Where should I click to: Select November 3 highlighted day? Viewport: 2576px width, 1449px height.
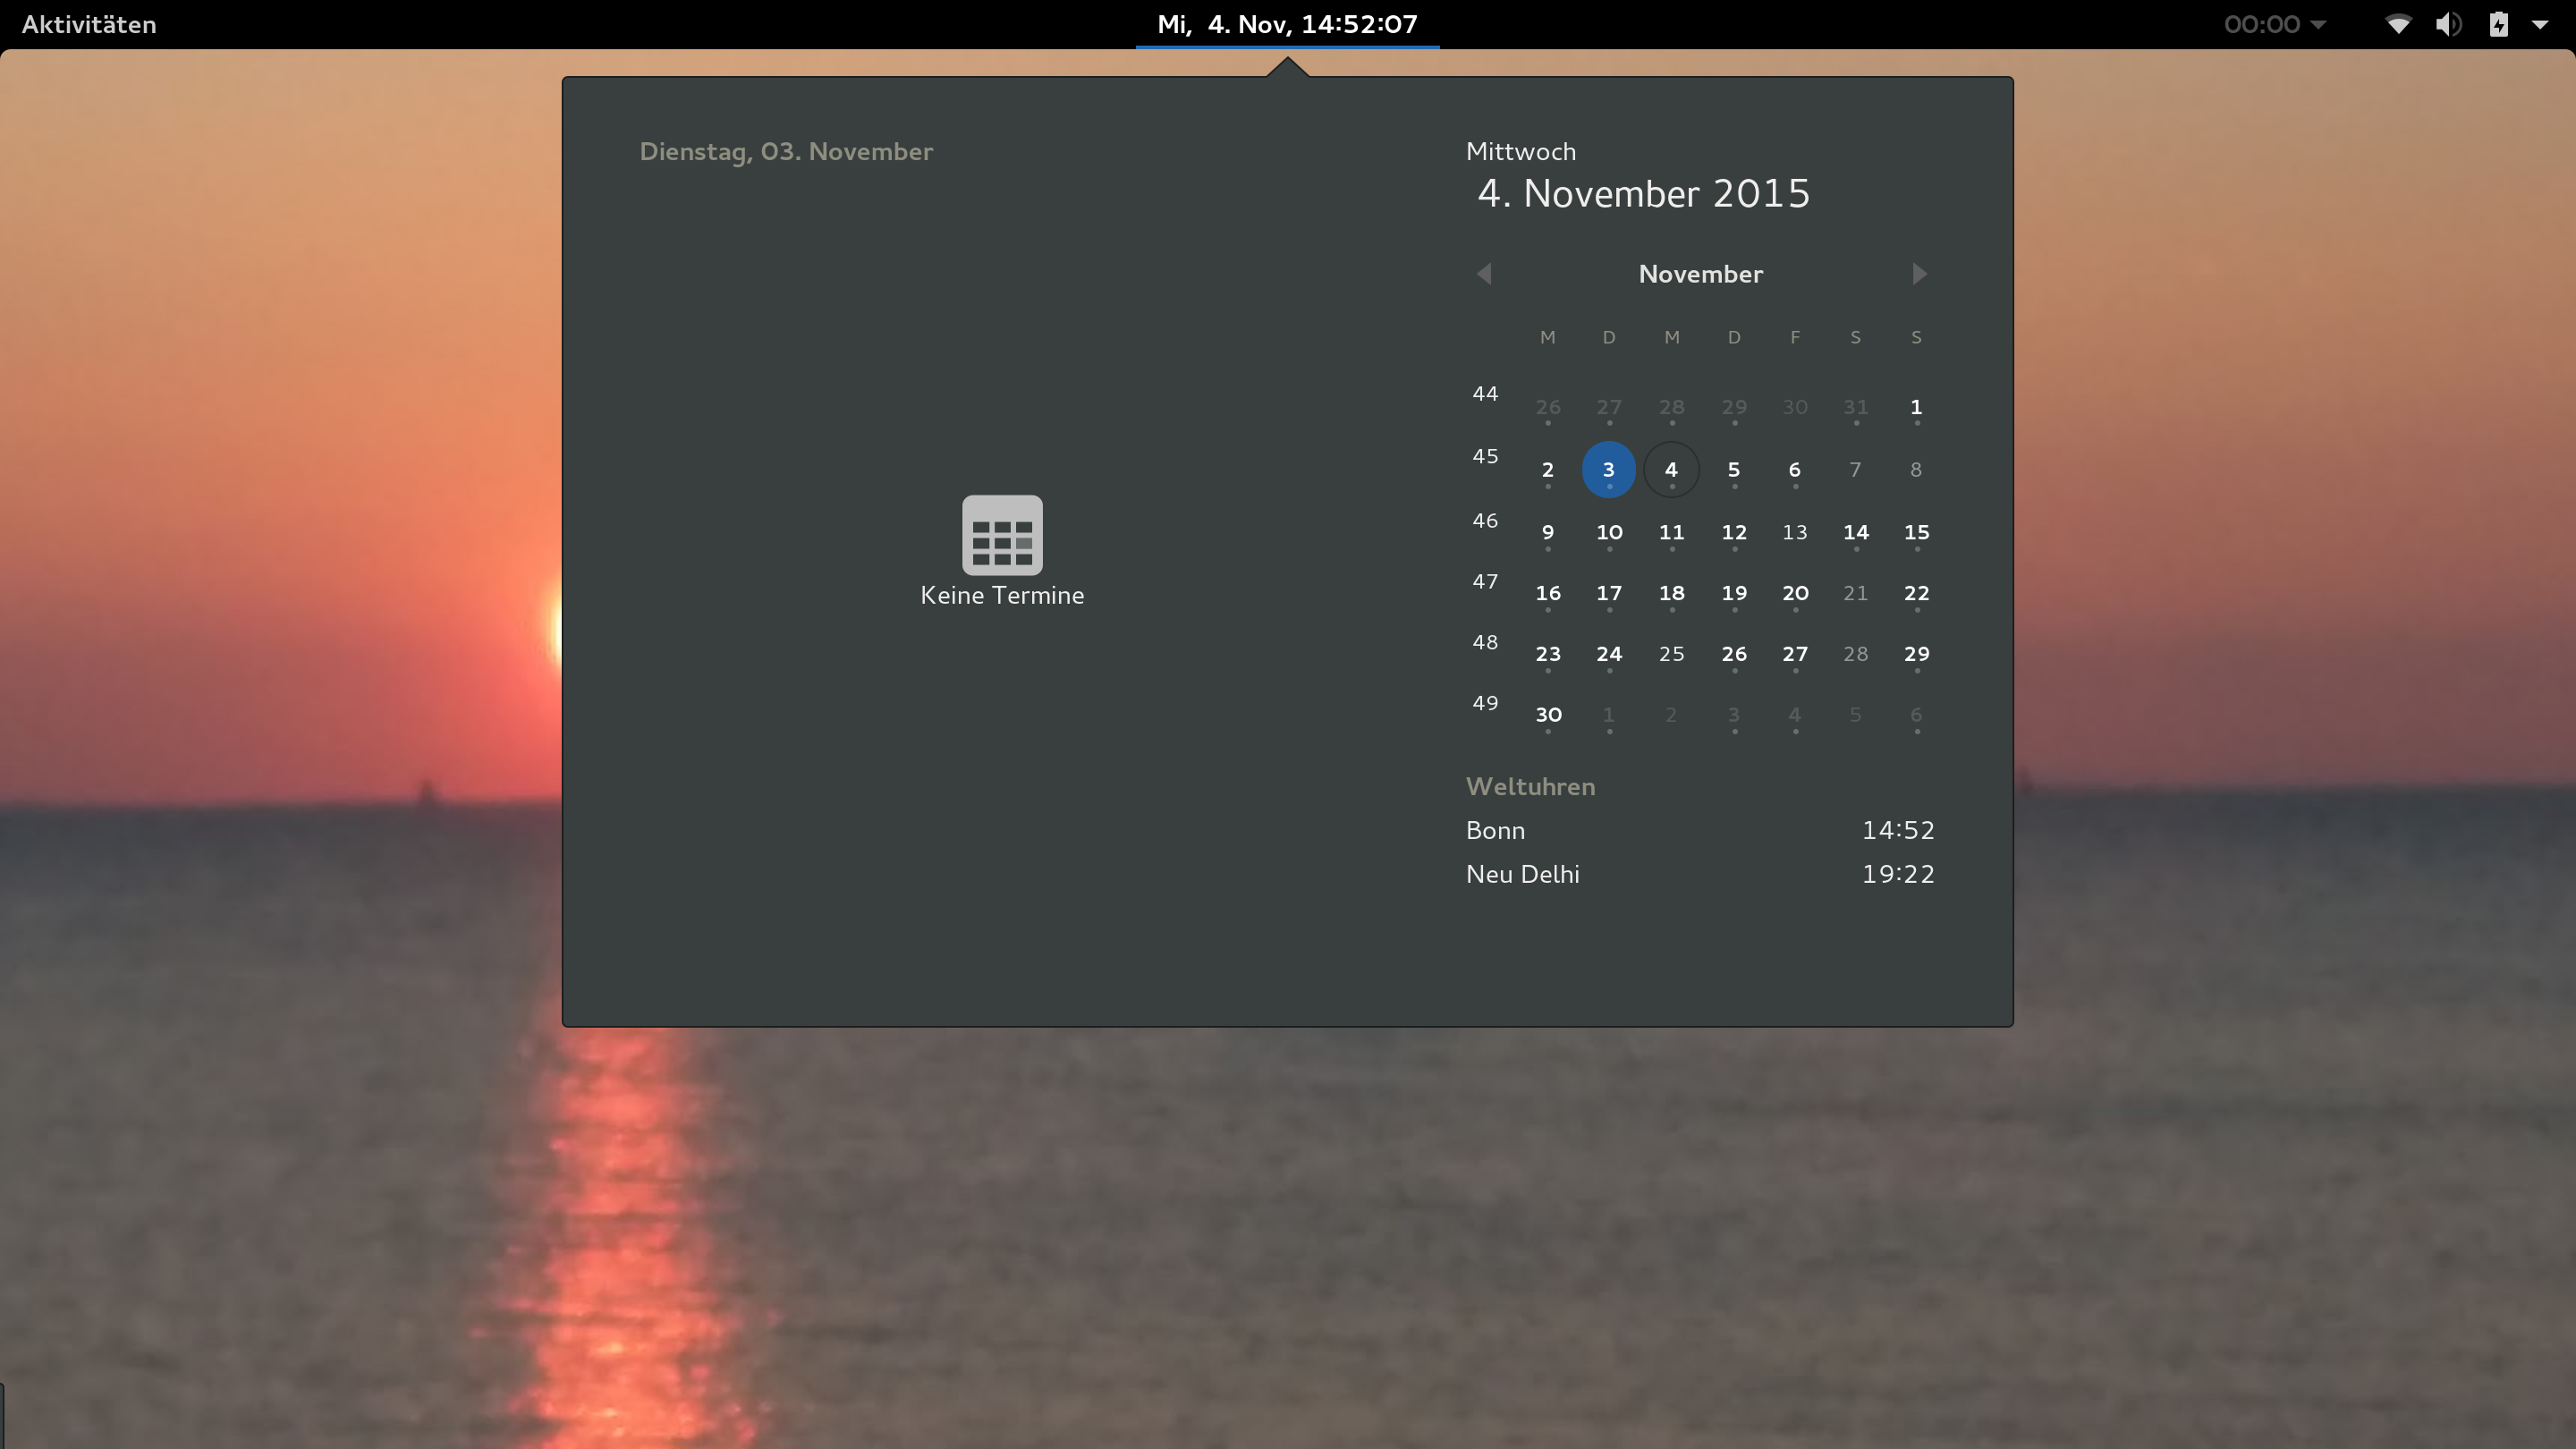pyautogui.click(x=1608, y=470)
